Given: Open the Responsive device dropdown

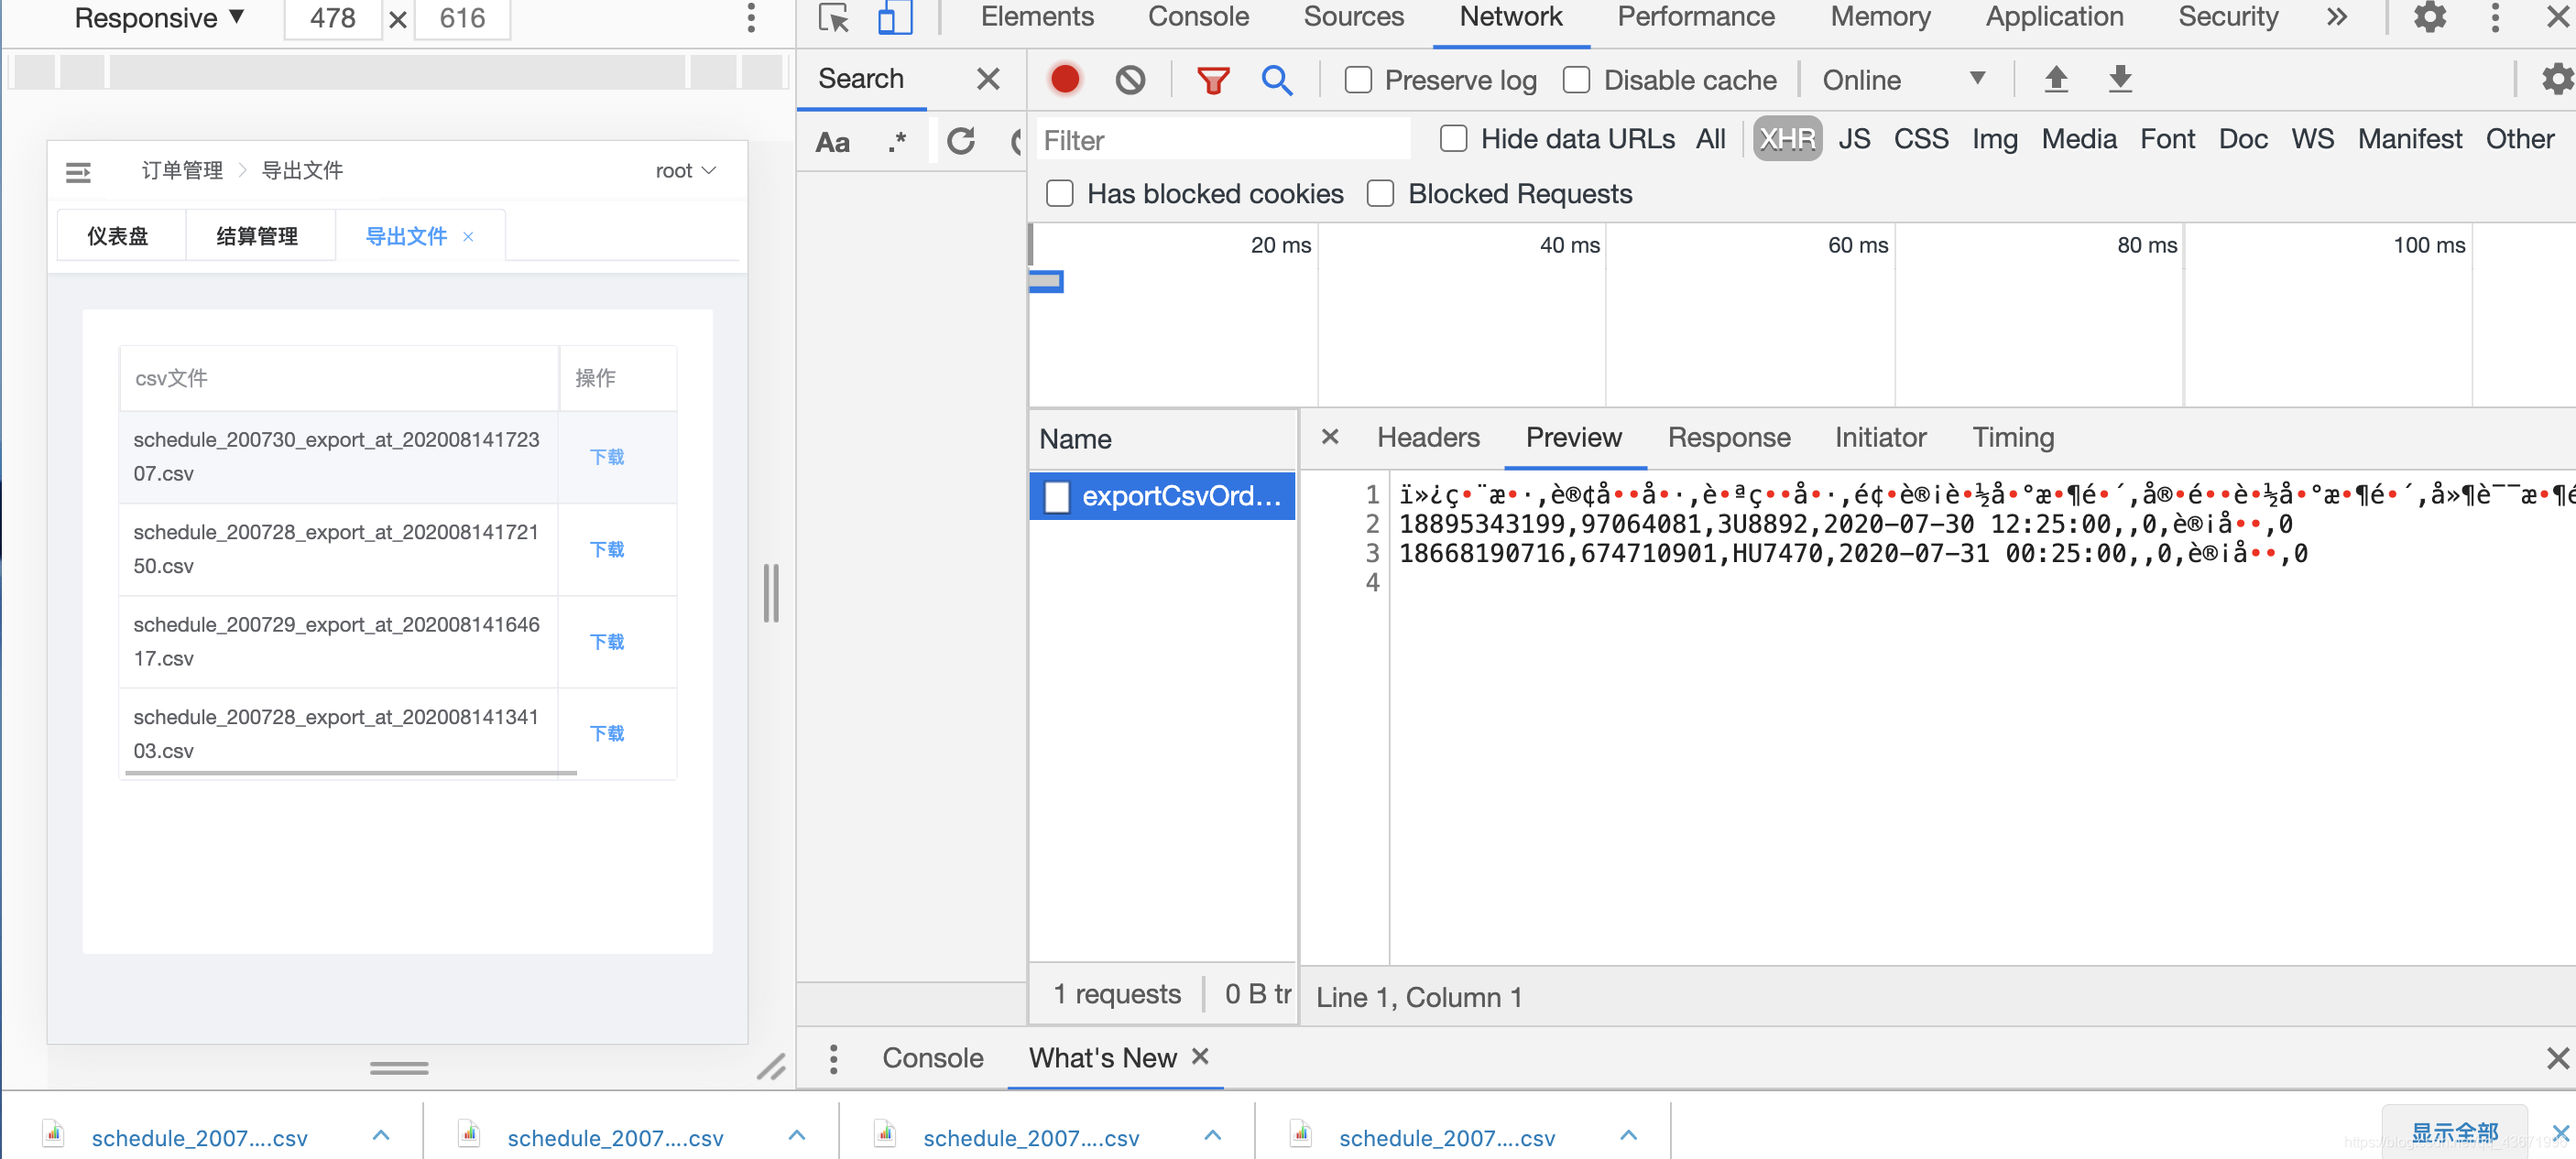Looking at the screenshot, I should click(x=160, y=18).
